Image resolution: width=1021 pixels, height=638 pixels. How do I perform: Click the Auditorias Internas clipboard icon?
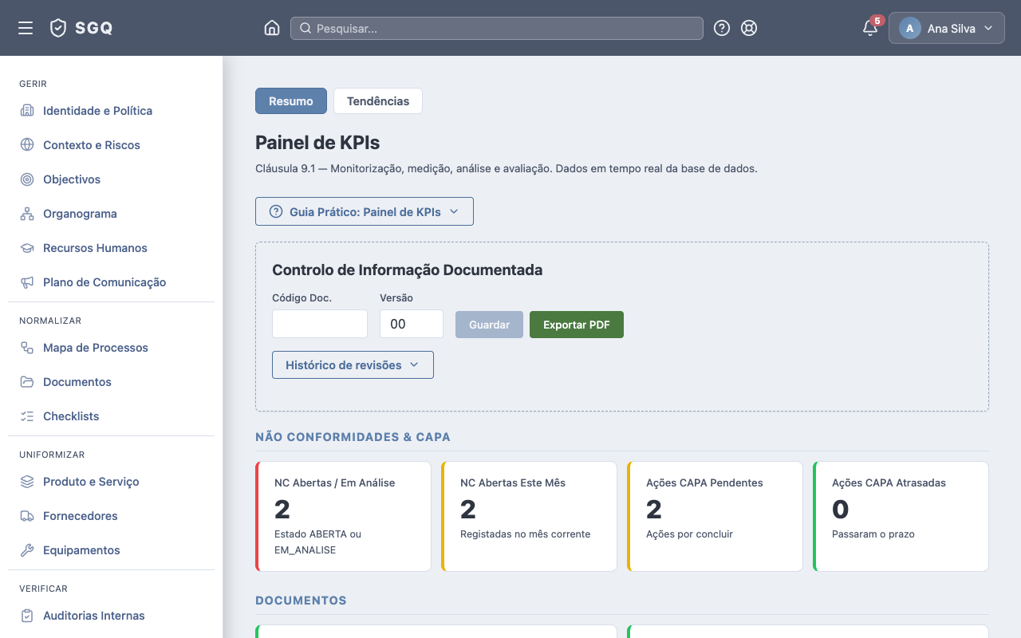pos(27,616)
